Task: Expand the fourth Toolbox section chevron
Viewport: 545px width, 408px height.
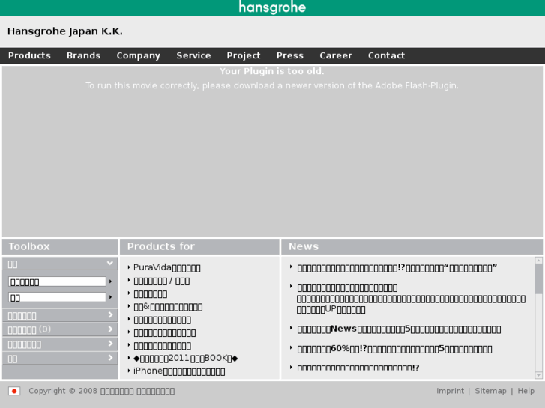Action: (110, 344)
